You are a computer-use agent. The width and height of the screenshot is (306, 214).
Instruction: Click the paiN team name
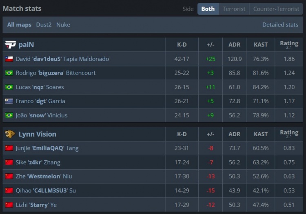pos(26,44)
